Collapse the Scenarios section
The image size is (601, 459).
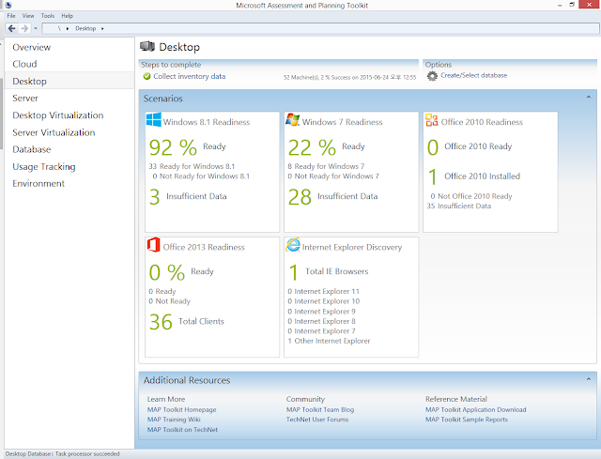pyautogui.click(x=589, y=98)
